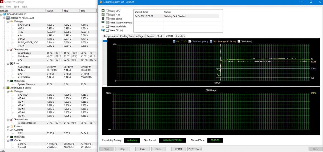323x152 pixels.
Task: Collapse the ASRock X570 Extreme4 node
Action: coord(5,18)
